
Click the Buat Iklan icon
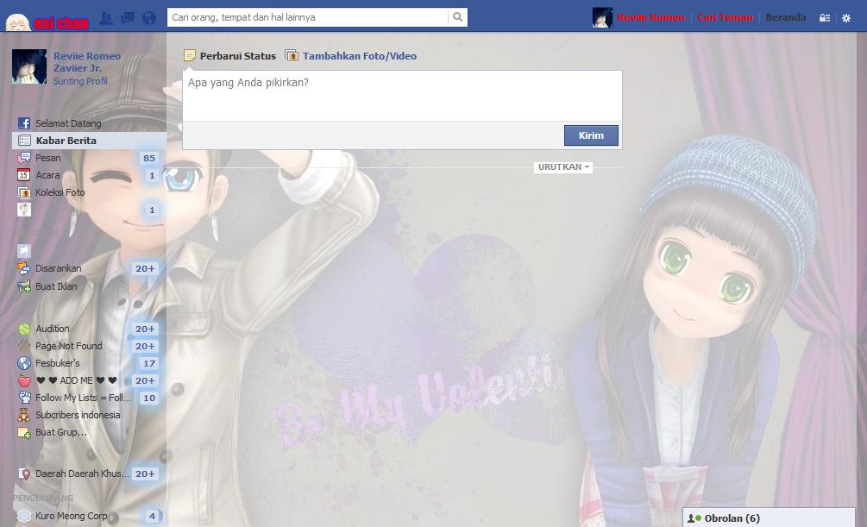(x=24, y=286)
